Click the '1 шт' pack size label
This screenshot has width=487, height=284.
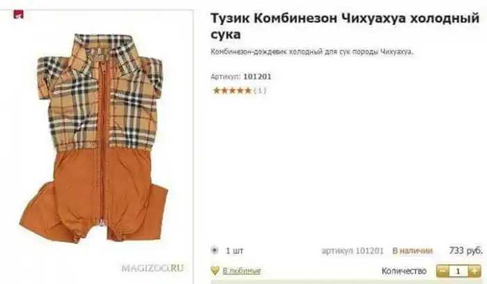click(x=234, y=251)
